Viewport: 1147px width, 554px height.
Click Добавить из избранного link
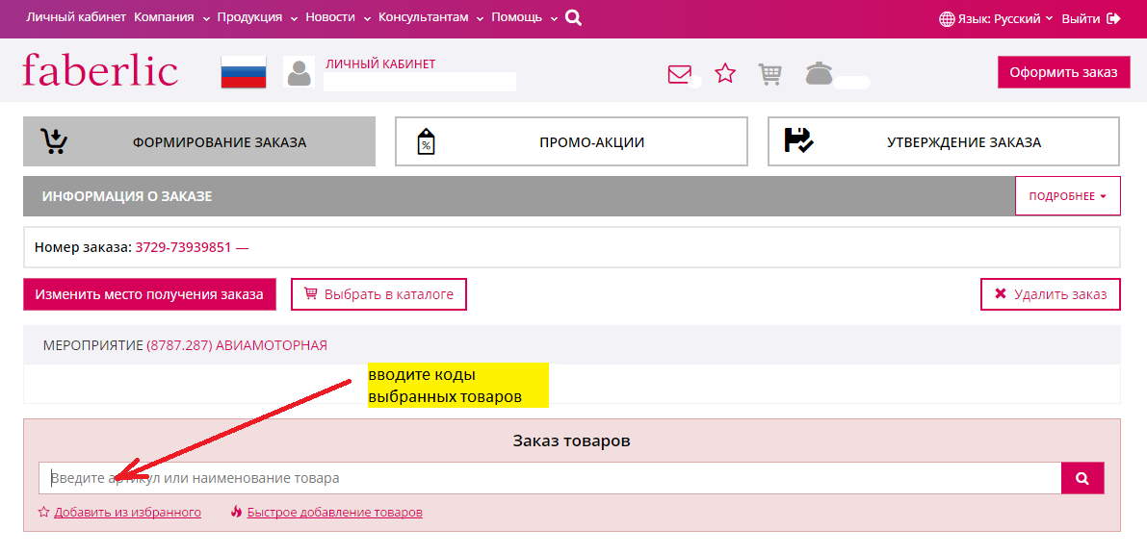[127, 513]
